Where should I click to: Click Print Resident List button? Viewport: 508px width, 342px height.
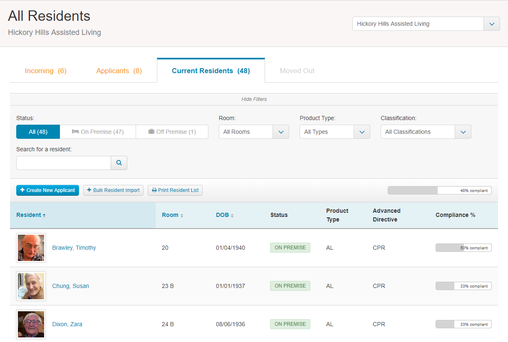click(175, 190)
